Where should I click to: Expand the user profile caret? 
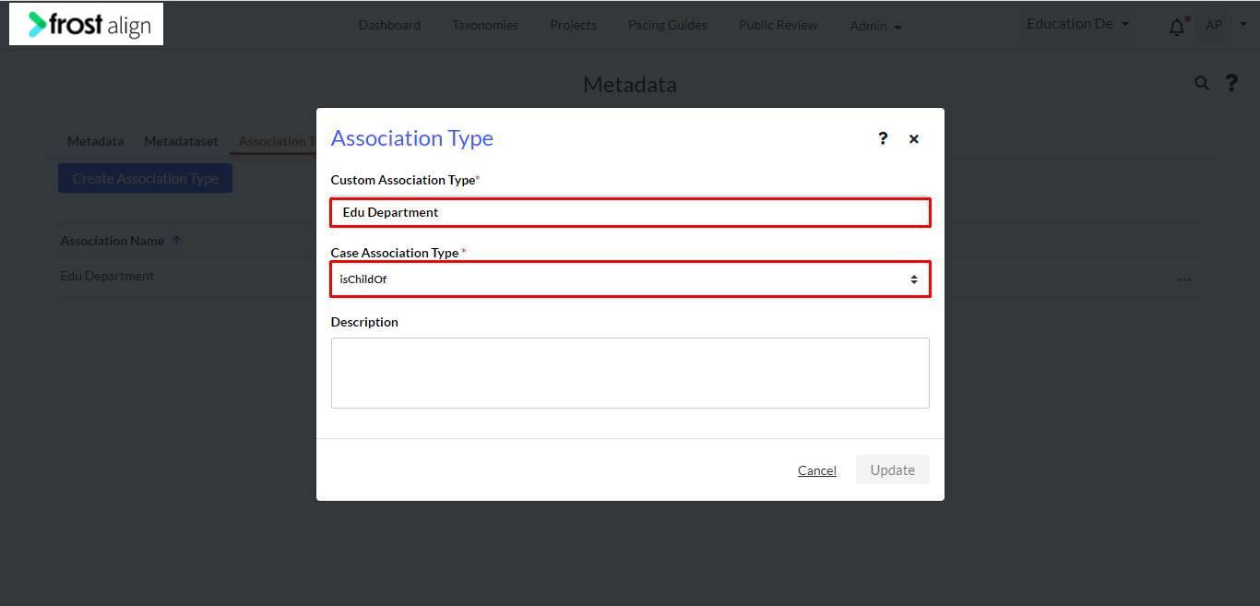tap(1244, 25)
